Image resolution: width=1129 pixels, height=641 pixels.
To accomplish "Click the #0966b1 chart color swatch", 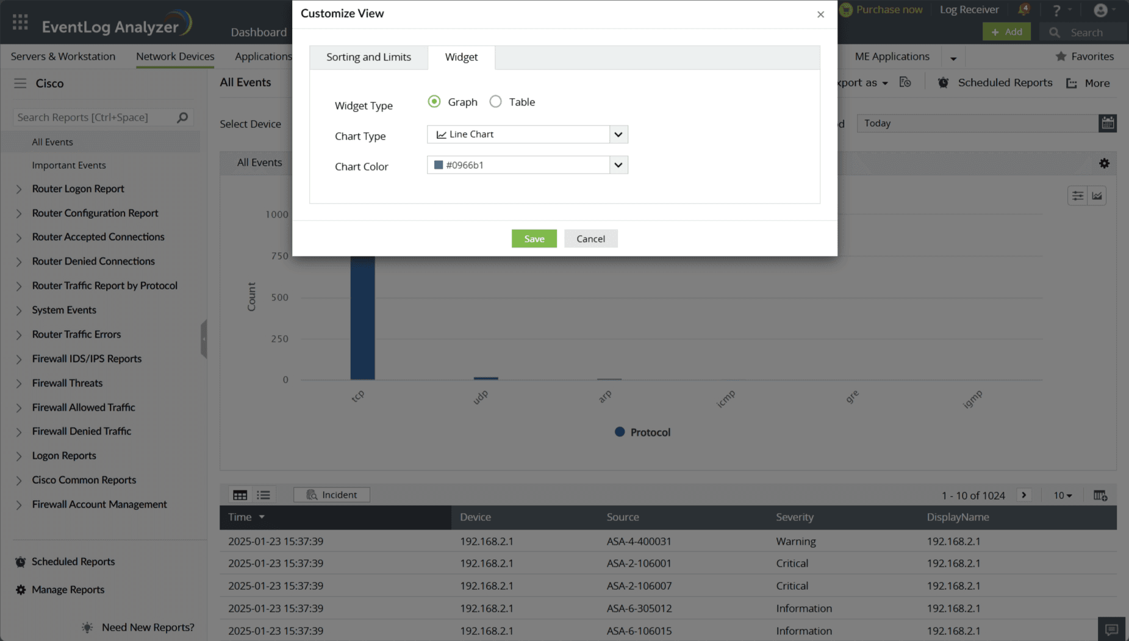I will 438,165.
